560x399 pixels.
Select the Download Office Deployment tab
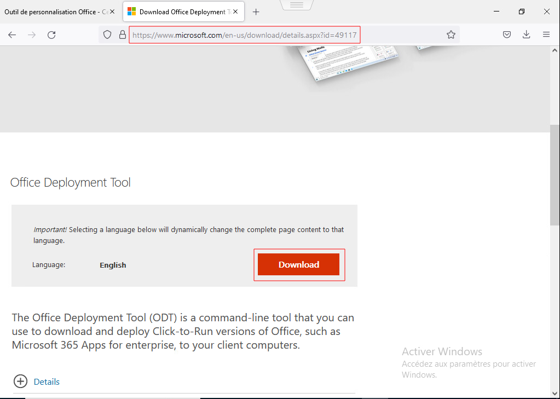(x=178, y=12)
